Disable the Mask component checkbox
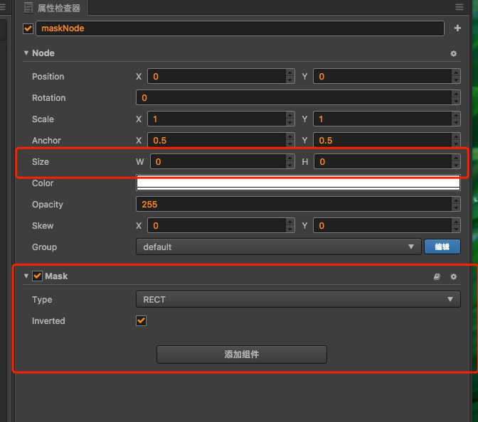The width and height of the screenshot is (478, 422). [x=38, y=276]
